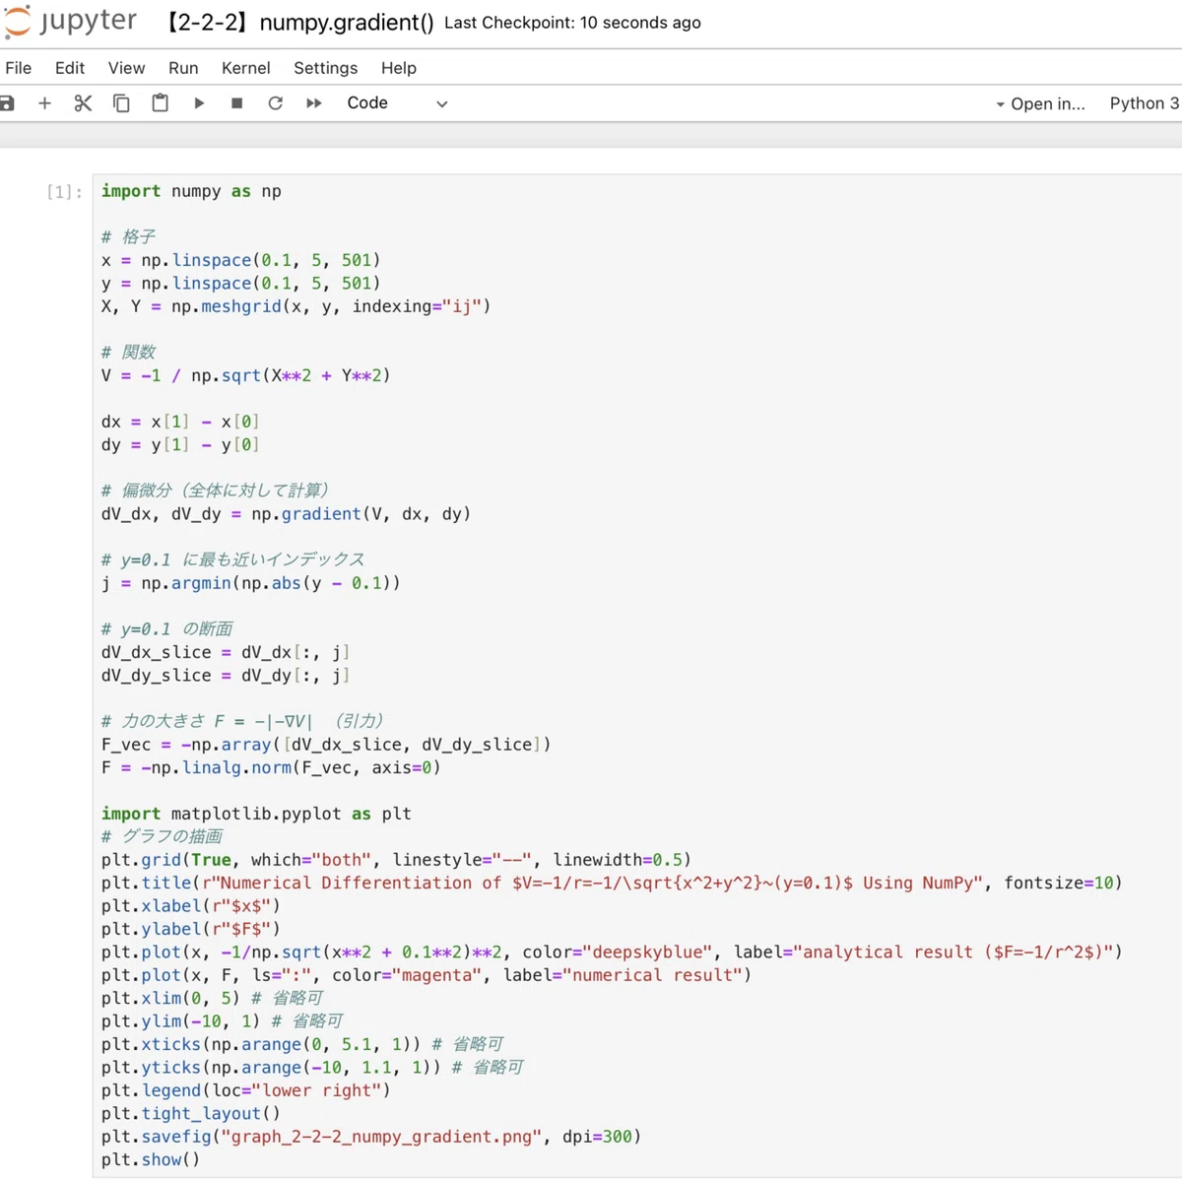The image size is (1182, 1182).
Task: Save the notebook with the disk icon
Action: (x=7, y=103)
